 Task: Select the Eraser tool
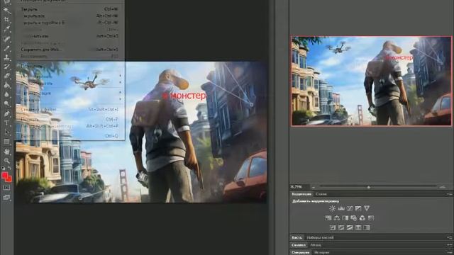7,76
